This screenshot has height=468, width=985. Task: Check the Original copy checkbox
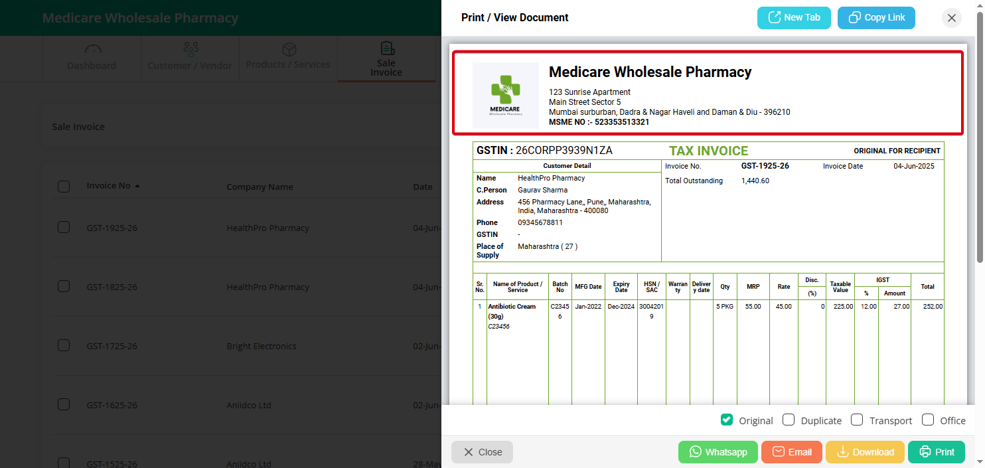pyautogui.click(x=727, y=420)
